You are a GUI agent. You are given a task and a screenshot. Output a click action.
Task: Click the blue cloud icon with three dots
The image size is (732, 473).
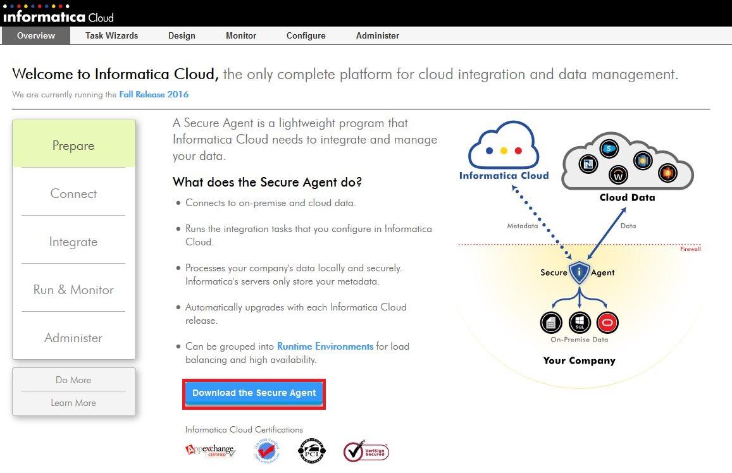click(503, 145)
